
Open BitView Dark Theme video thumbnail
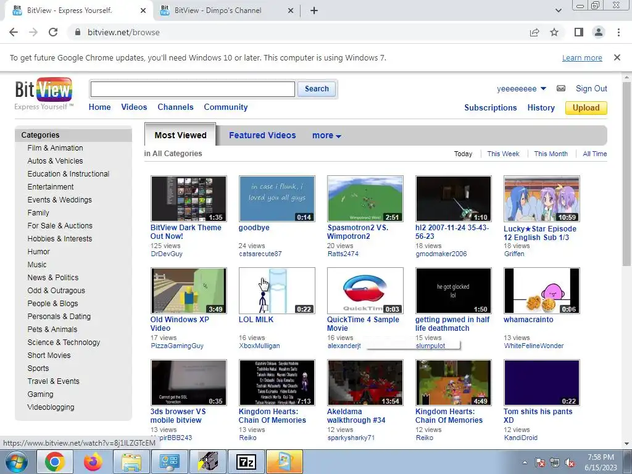coord(189,199)
